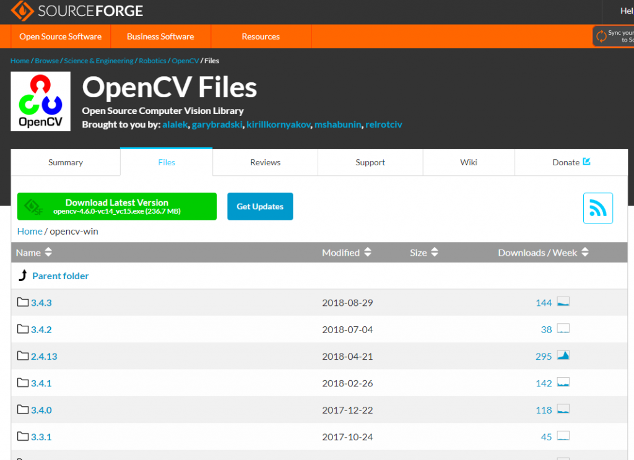Open Browse breadcrumb link
This screenshot has width=634, height=460.
point(47,61)
